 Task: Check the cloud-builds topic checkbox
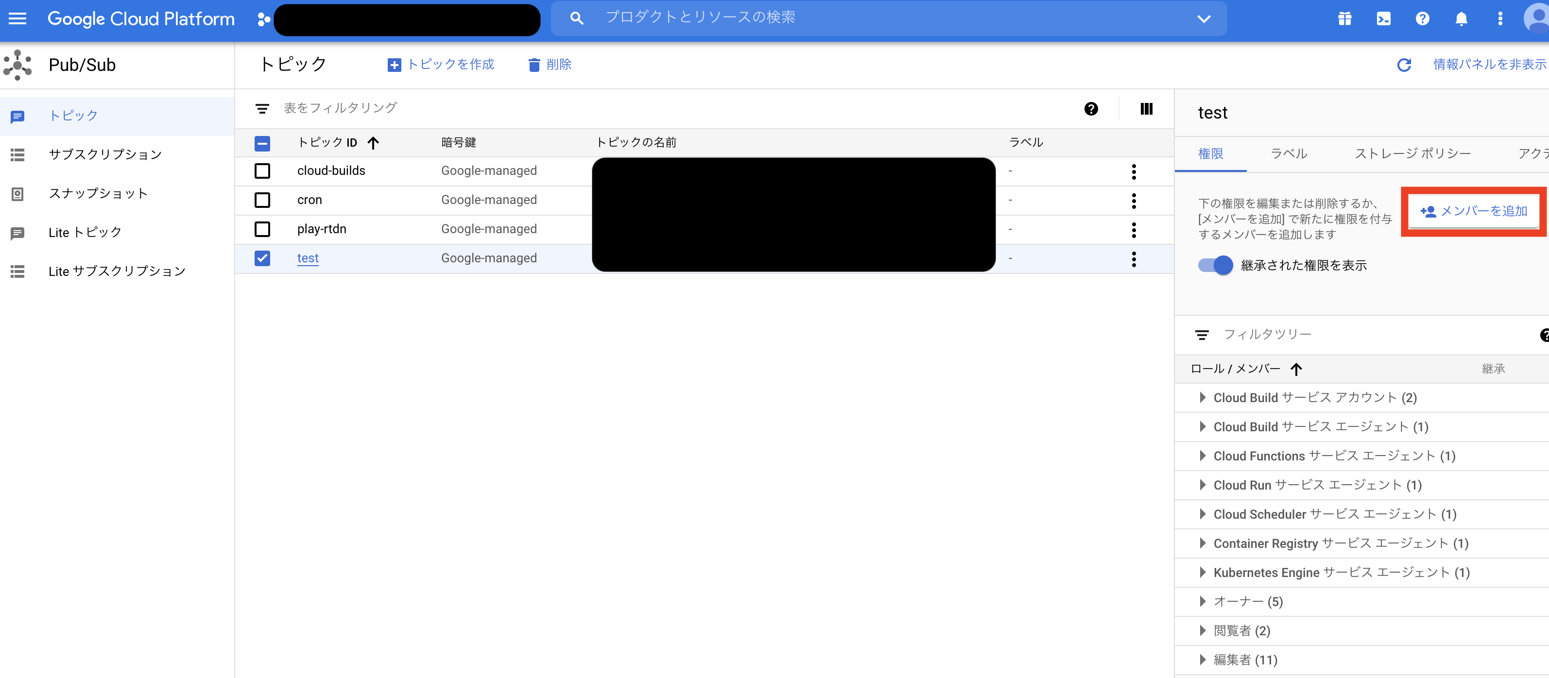click(262, 170)
